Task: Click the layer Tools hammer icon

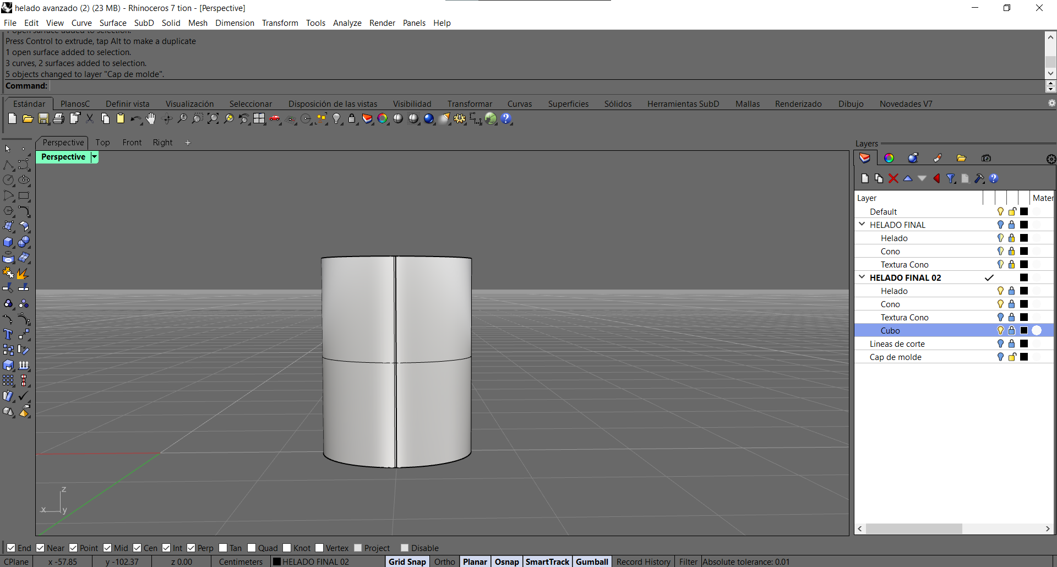Action: pyautogui.click(x=979, y=178)
